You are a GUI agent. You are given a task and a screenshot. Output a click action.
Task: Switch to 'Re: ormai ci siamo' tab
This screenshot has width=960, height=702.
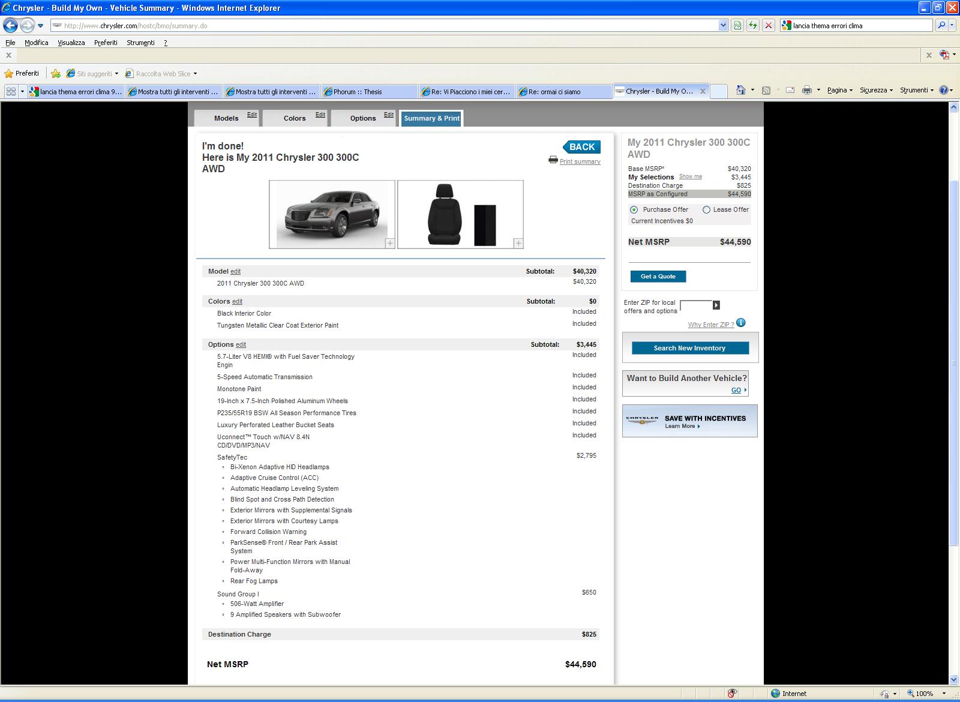[564, 92]
